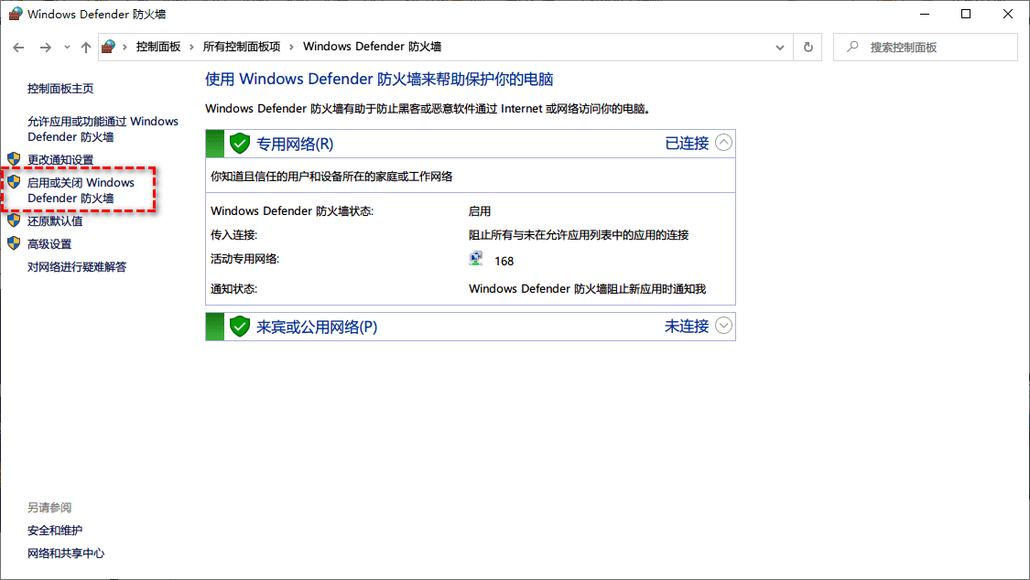Open recent locations dropdown arrow

coord(67,48)
